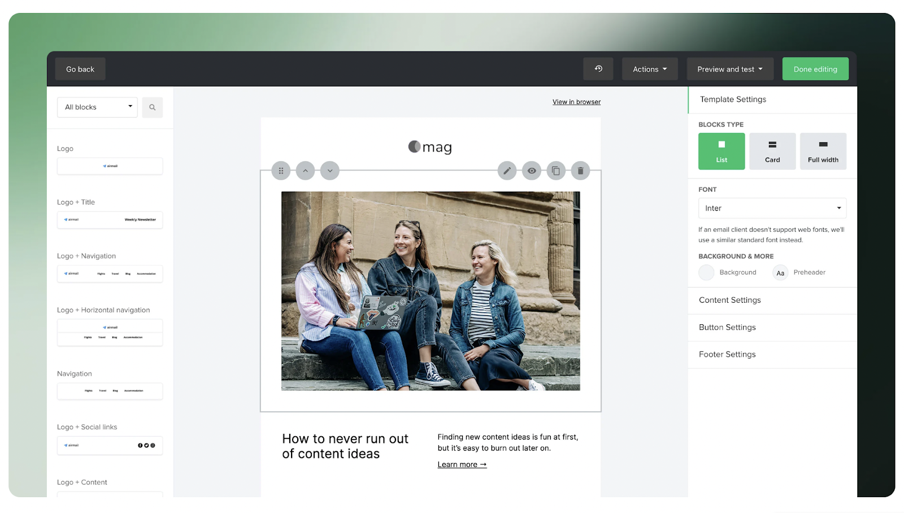The image size is (904, 513).
Task: Open the Preview and test dropdown
Action: click(x=730, y=69)
